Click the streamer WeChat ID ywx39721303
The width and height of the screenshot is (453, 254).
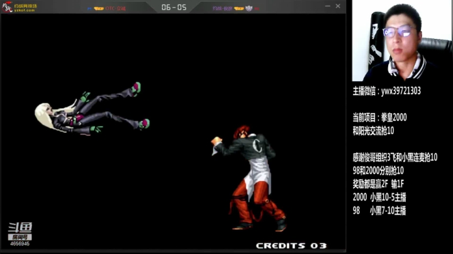pyautogui.click(x=401, y=91)
